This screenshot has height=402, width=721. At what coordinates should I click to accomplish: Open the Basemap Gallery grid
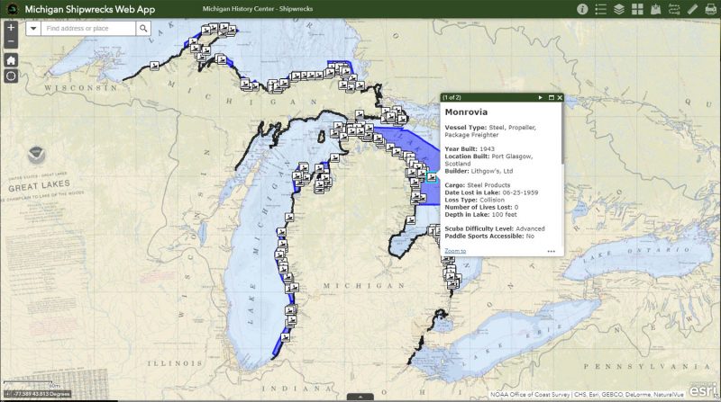pos(638,9)
